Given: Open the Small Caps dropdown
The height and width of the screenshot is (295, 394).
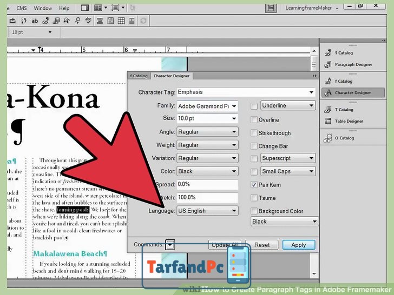Looking at the screenshot, I should pos(288,171).
